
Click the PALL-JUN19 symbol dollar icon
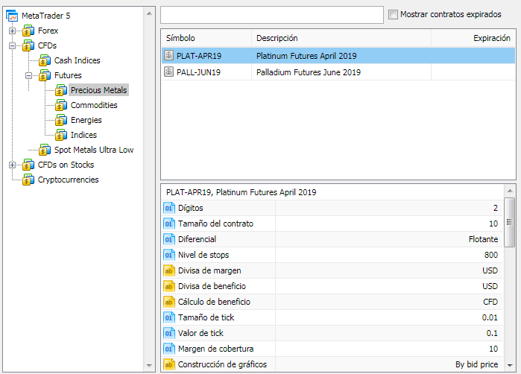168,72
